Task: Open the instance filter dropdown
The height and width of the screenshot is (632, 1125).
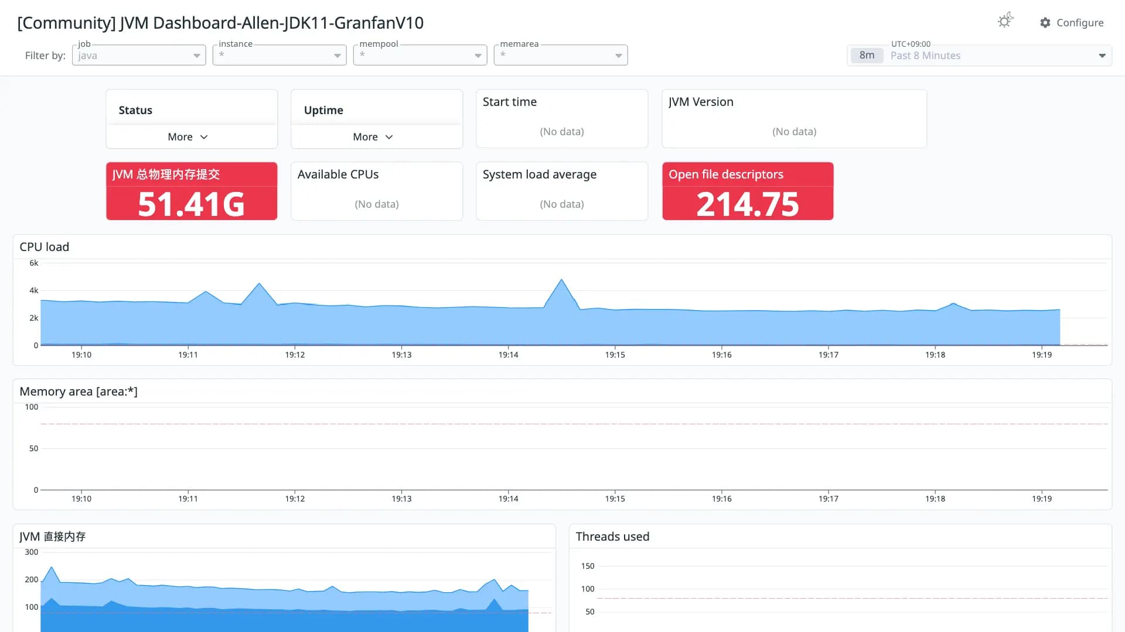Action: [279, 56]
